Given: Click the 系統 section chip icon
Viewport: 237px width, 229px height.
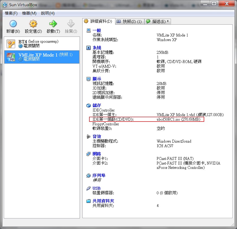Looking at the screenshot, I should click(x=89, y=48).
